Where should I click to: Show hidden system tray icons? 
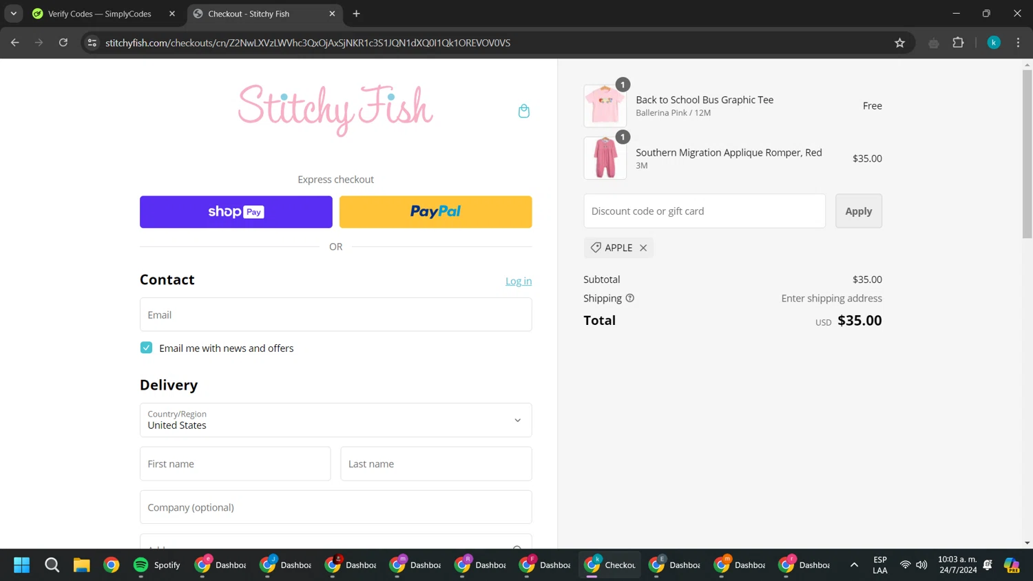854,565
